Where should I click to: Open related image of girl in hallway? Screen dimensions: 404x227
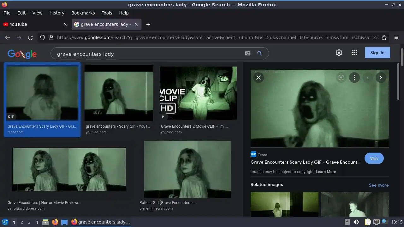click(x=284, y=204)
